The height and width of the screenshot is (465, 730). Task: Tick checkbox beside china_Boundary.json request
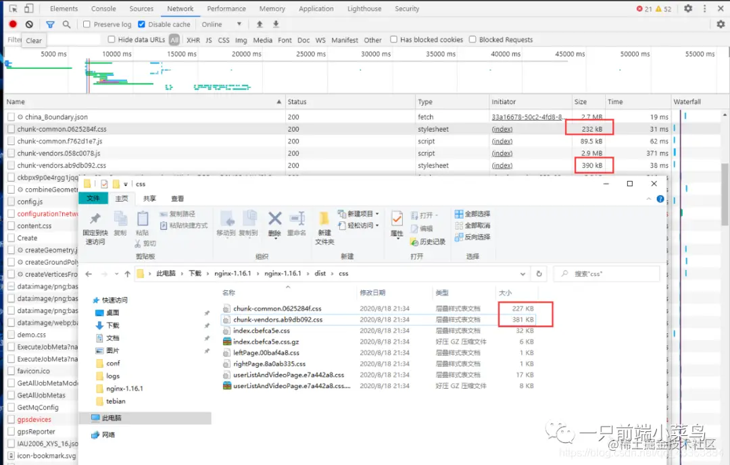point(11,117)
